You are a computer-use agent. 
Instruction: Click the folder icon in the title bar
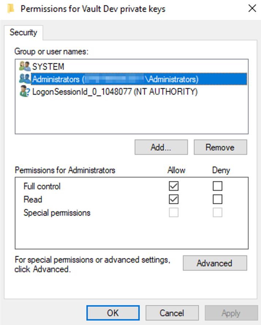point(10,9)
